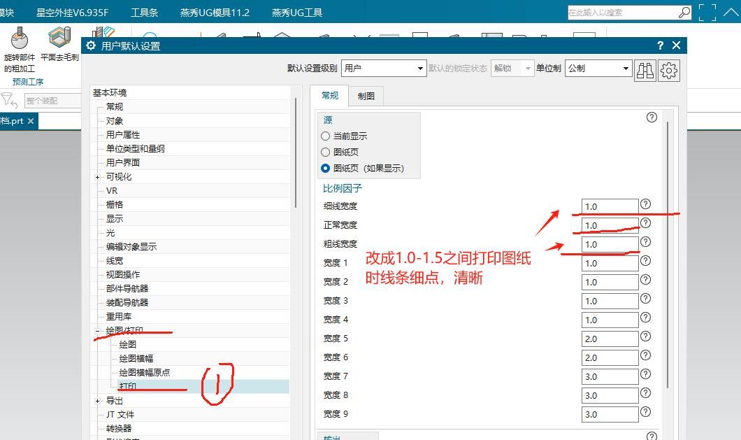
Task: Open the 单位制 公制 dropdown
Action: coord(627,69)
